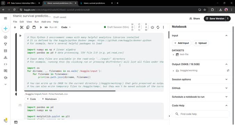Reload the page in browser

tap(14, 10)
